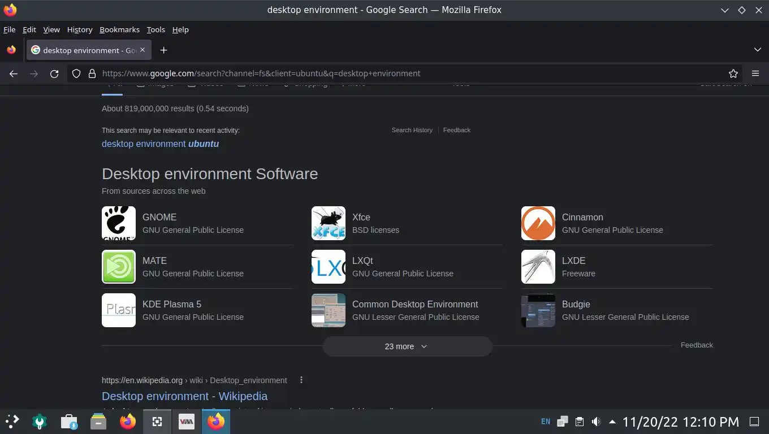Open Firefox hamburger application menu

(755, 73)
